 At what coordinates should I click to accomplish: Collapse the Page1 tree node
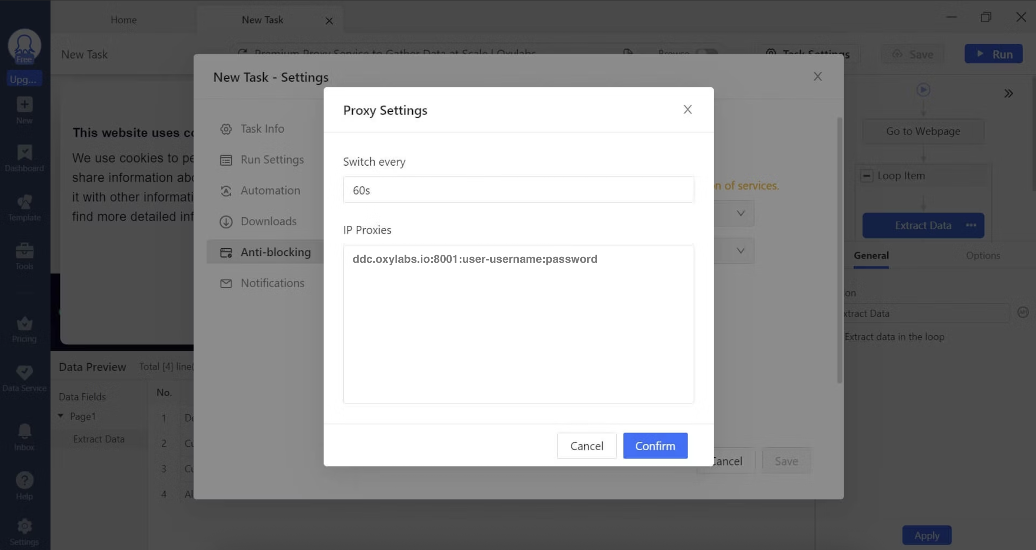pos(61,416)
